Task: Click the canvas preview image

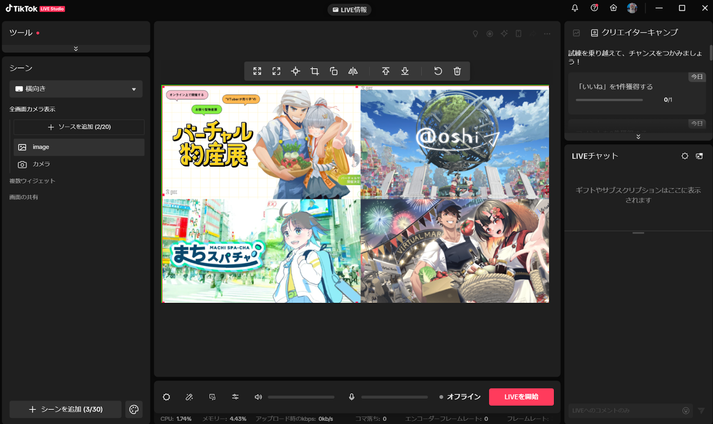Action: pos(355,194)
